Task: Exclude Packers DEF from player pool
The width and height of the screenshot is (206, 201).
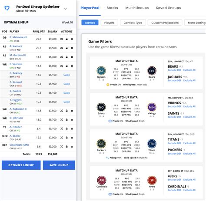Action: (174, 154)
